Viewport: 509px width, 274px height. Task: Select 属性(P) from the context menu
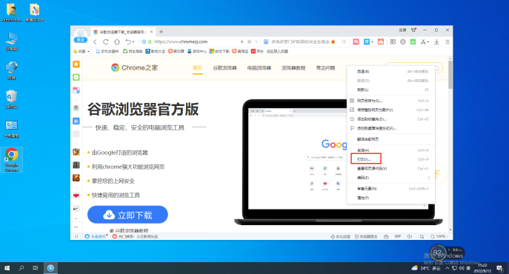coord(391,198)
